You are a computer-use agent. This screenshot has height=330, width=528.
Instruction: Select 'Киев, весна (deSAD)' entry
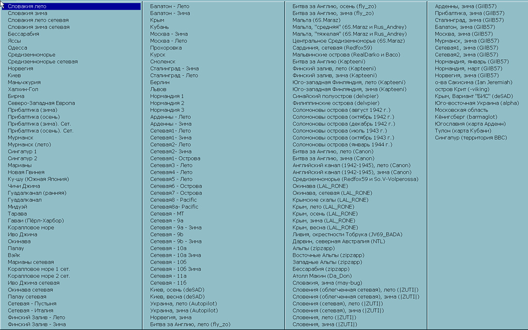(177, 296)
